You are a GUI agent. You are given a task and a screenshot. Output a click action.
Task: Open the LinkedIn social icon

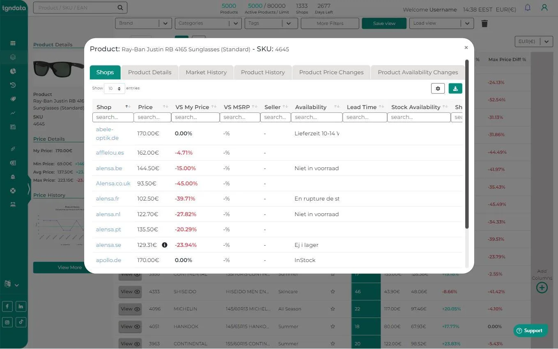pos(21,306)
